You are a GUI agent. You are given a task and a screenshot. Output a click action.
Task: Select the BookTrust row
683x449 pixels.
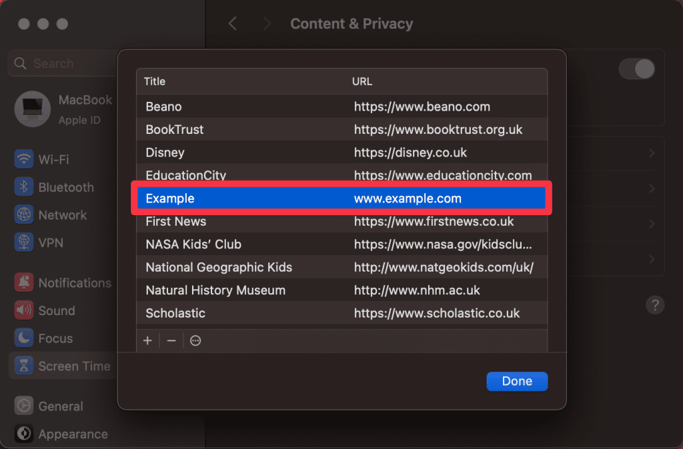pos(342,130)
